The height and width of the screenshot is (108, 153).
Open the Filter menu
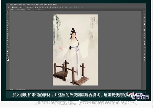37,5
